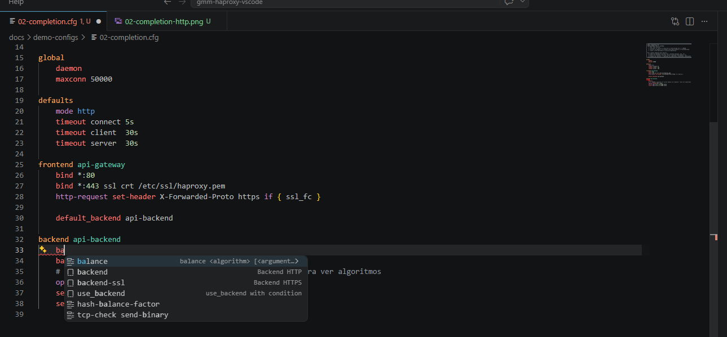Click the red marker in the overview scrollbar
The height and width of the screenshot is (337, 727).
point(715,237)
